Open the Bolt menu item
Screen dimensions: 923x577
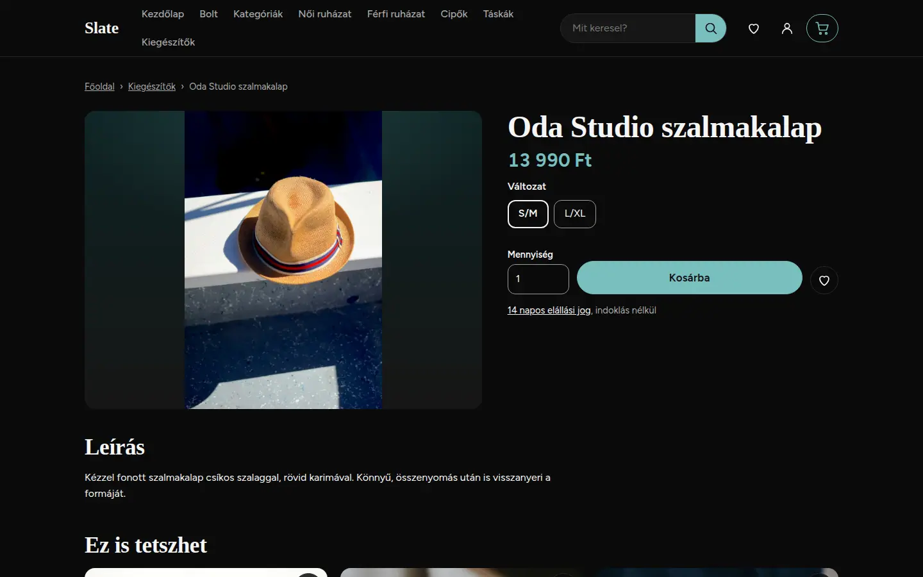tap(208, 14)
